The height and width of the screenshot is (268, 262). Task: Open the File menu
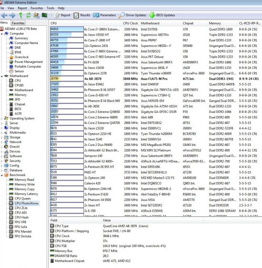(2, 8)
